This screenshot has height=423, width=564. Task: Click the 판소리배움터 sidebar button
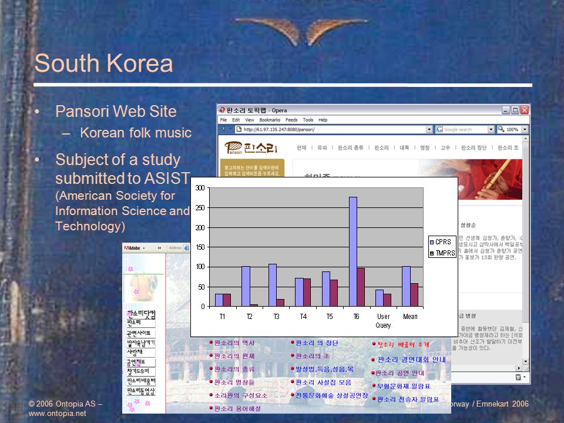point(140,381)
